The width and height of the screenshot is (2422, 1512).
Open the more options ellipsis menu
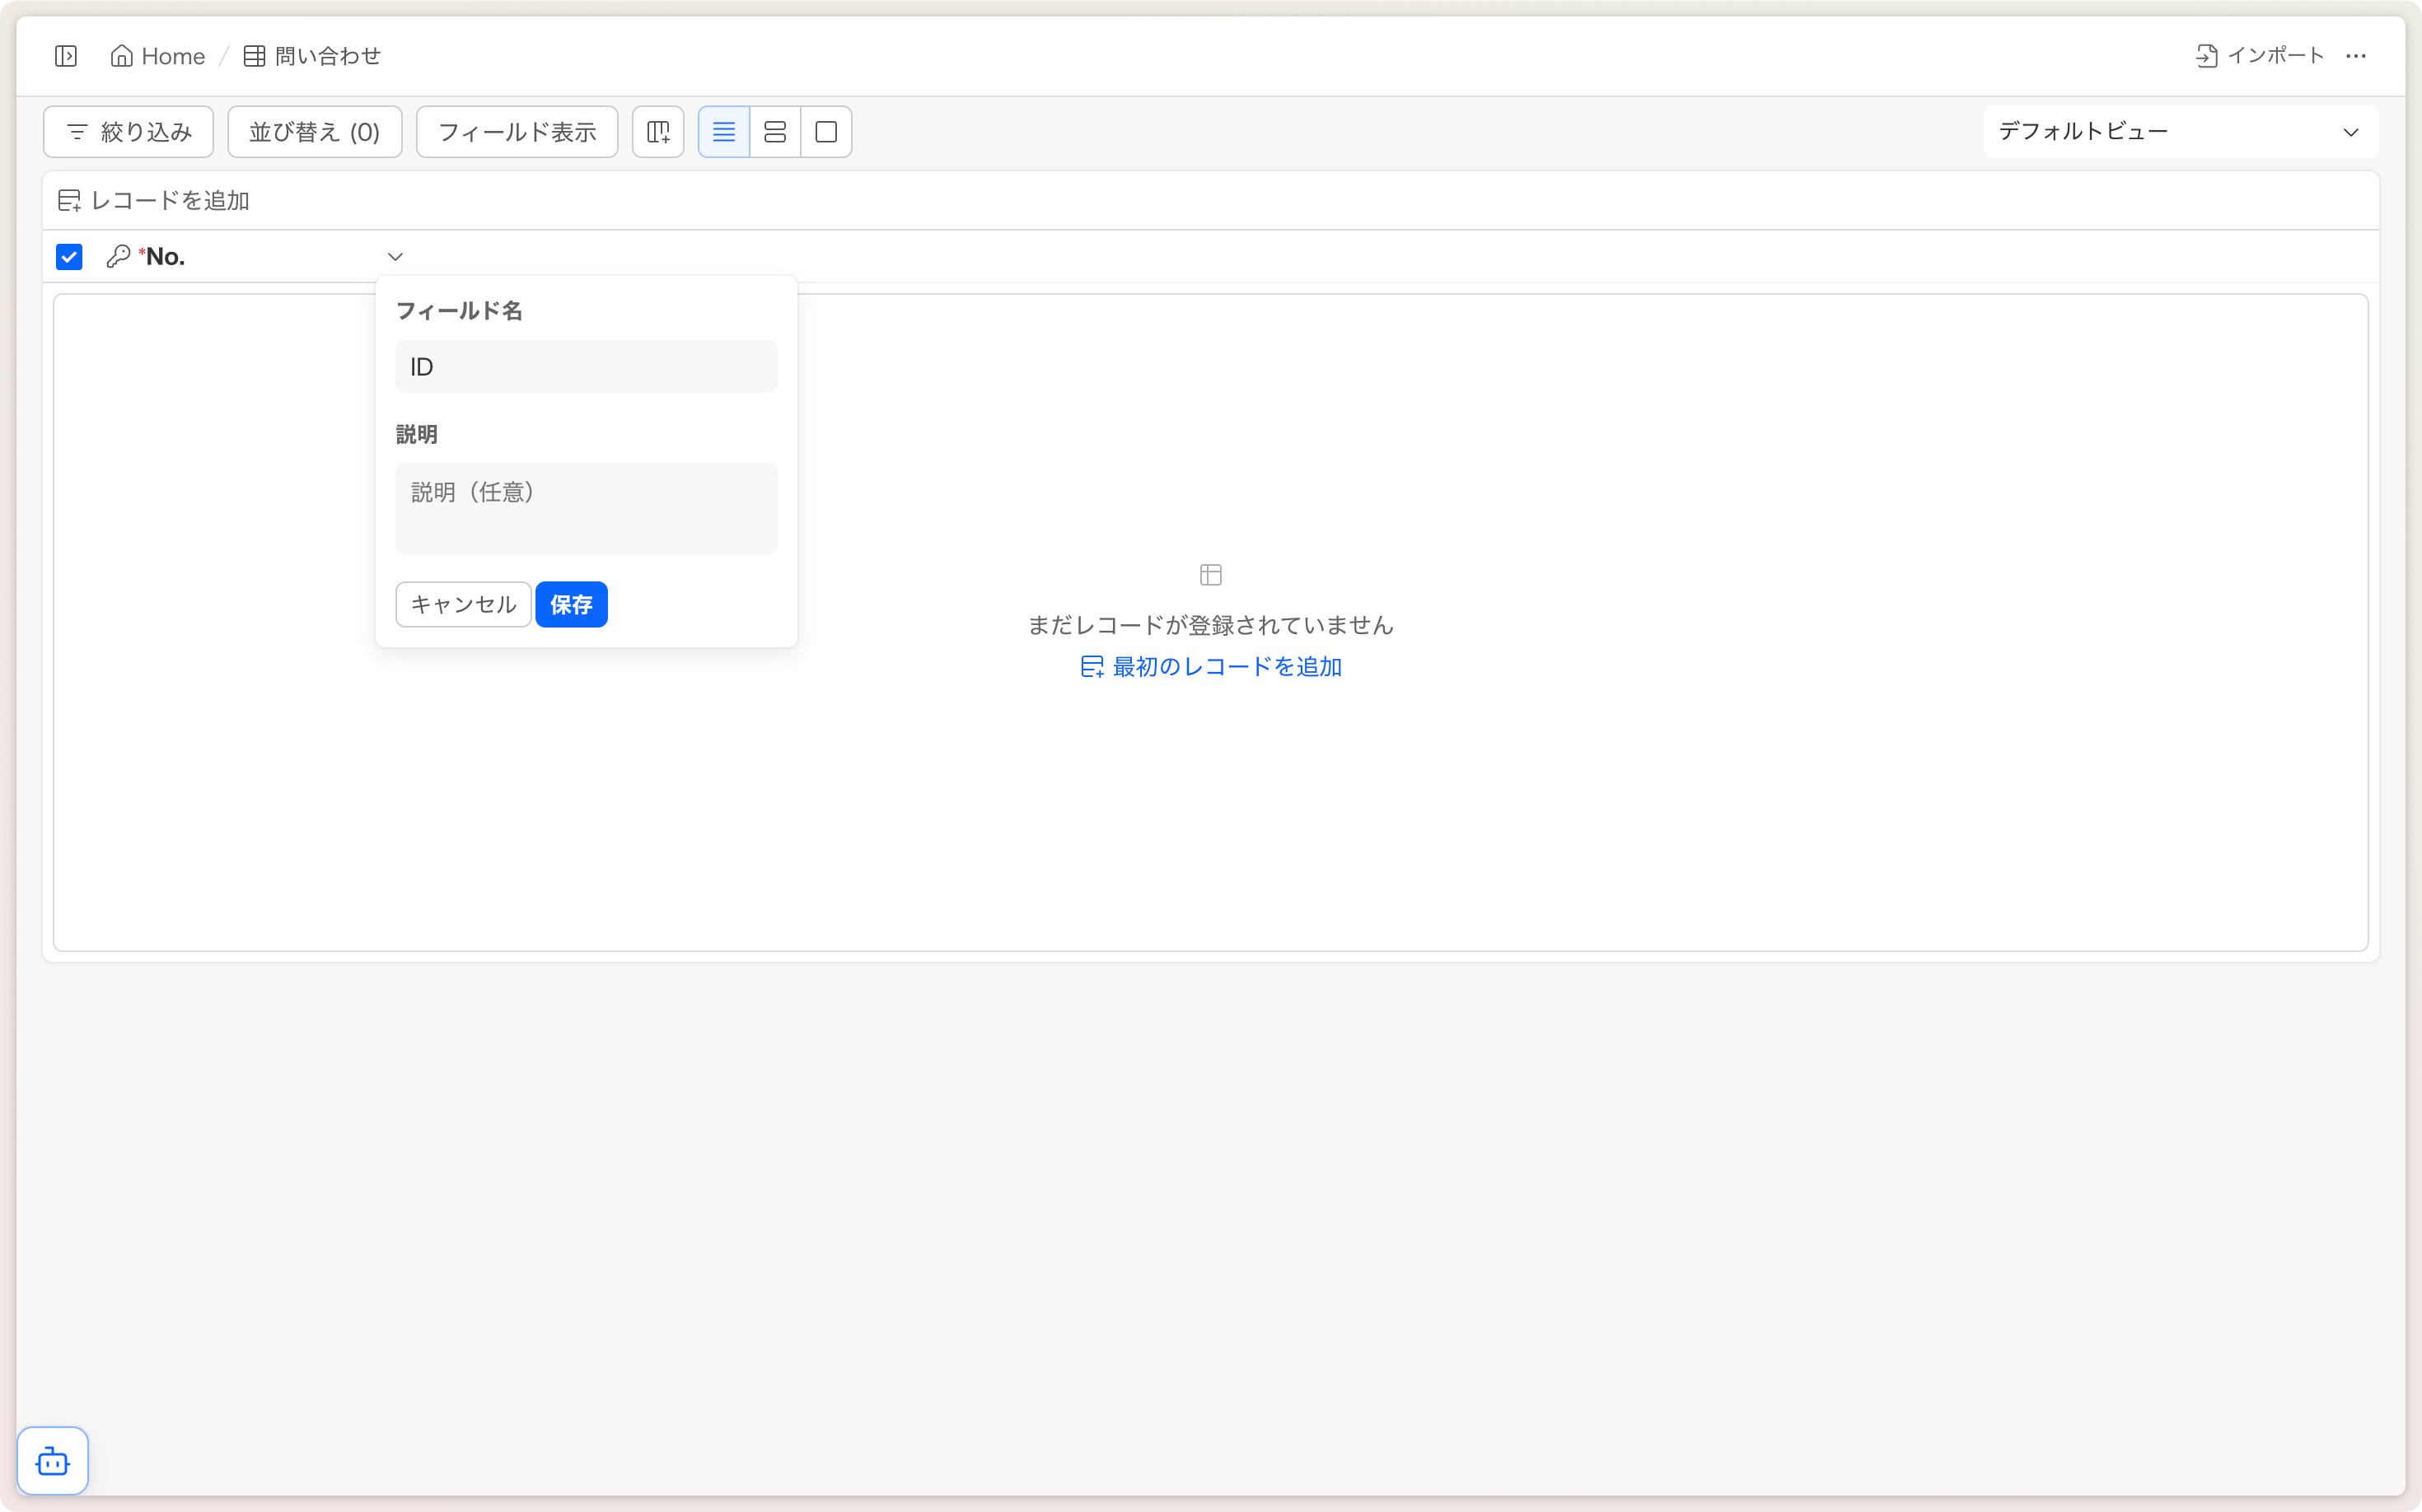pyautogui.click(x=2356, y=56)
